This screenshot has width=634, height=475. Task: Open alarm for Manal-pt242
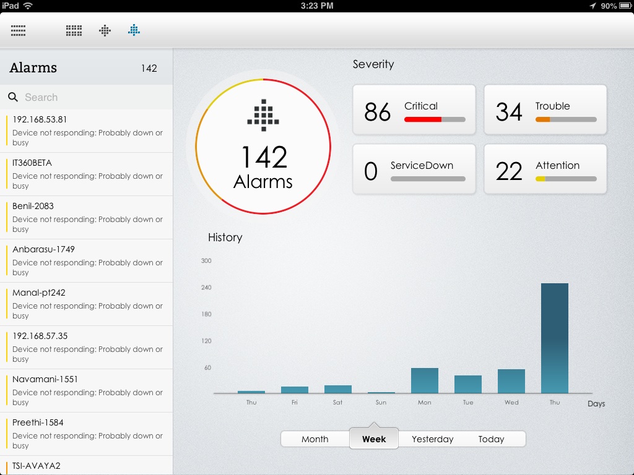pyautogui.click(x=87, y=304)
